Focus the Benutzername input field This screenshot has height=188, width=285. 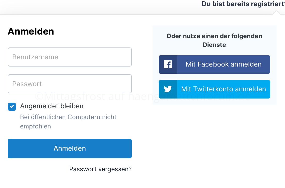[70, 57]
